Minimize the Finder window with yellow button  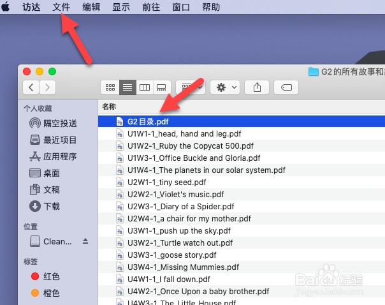click(40, 71)
